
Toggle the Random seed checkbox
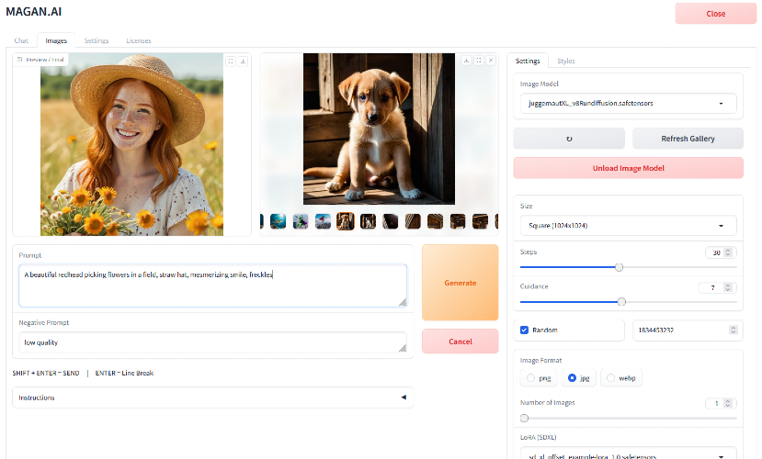pyautogui.click(x=524, y=330)
